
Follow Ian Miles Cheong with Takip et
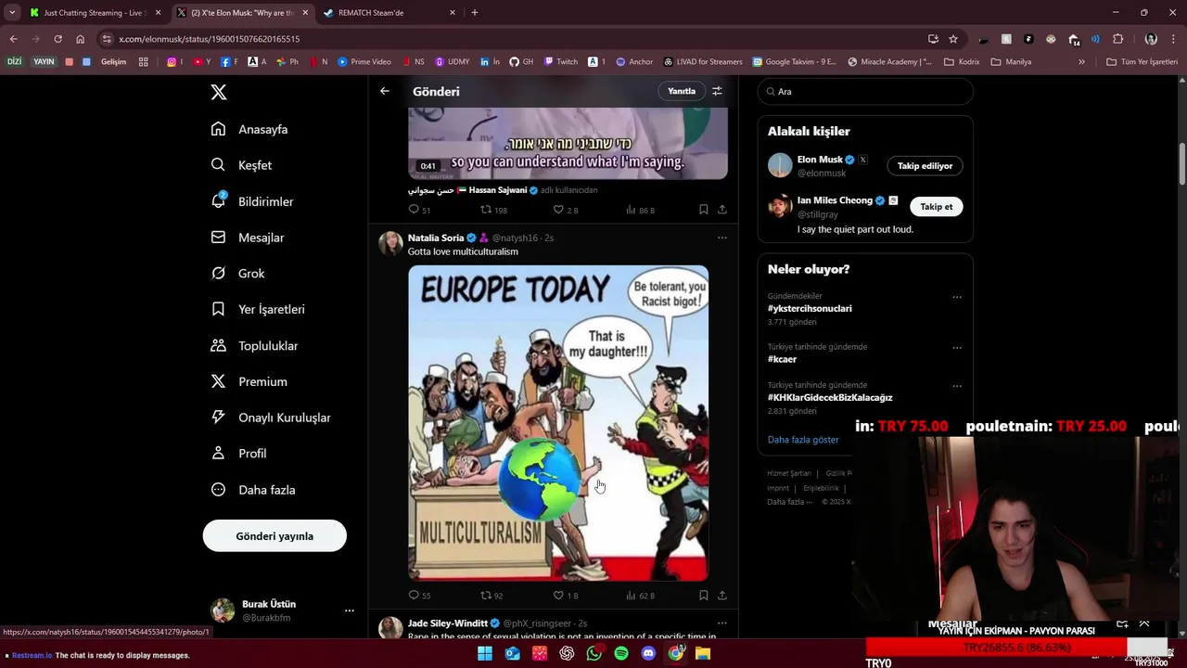[x=936, y=206]
